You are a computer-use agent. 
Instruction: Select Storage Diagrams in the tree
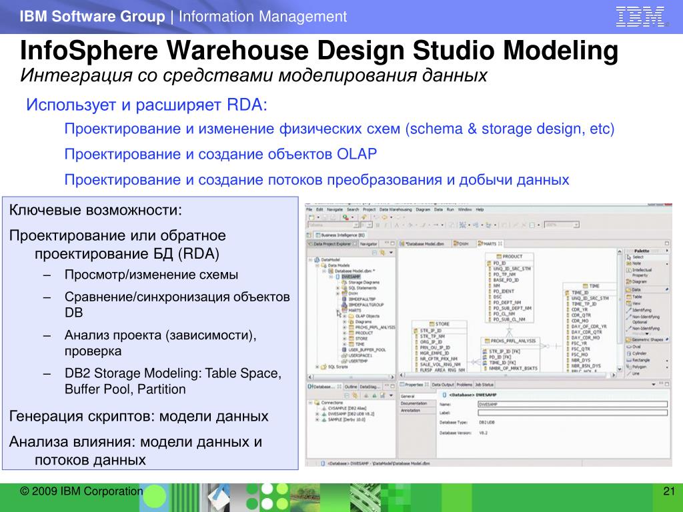(x=364, y=282)
